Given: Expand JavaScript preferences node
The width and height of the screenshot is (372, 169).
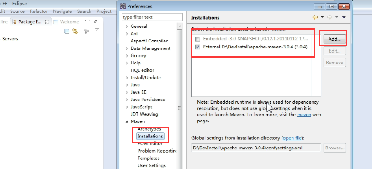Looking at the screenshot, I should [127, 107].
